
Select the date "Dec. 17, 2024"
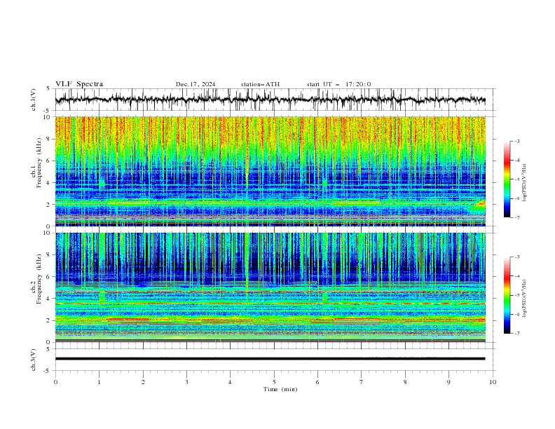click(x=196, y=84)
